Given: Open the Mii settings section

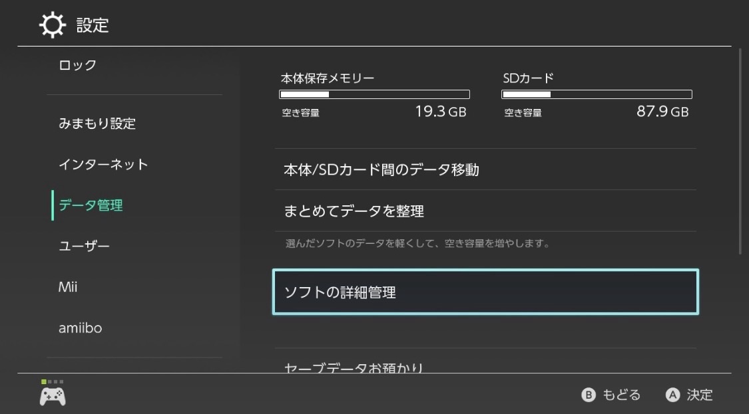Looking at the screenshot, I should 69,287.
